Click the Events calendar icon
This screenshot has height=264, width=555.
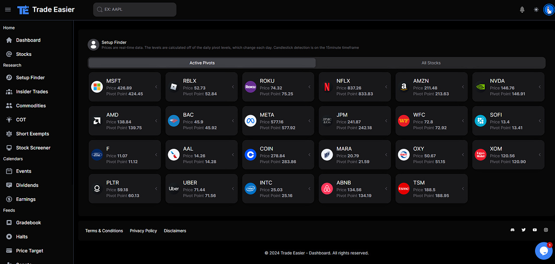pyautogui.click(x=9, y=171)
